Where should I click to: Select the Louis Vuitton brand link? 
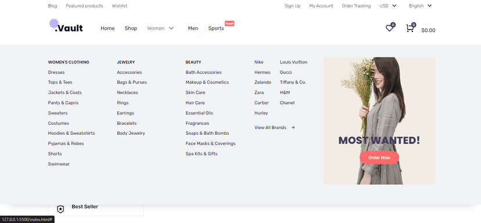coord(293,62)
